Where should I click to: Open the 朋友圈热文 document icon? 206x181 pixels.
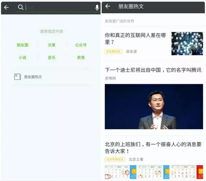(x=18, y=77)
